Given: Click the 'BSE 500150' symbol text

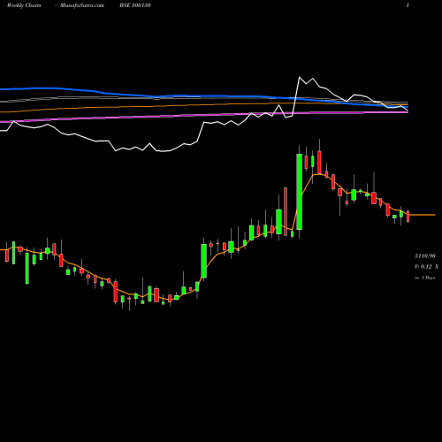Looking at the screenshot, I should point(135,5).
